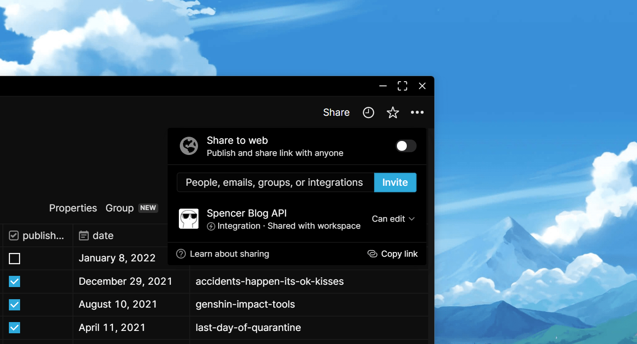
Task: Open the three-dot more options menu
Action: [x=417, y=112]
